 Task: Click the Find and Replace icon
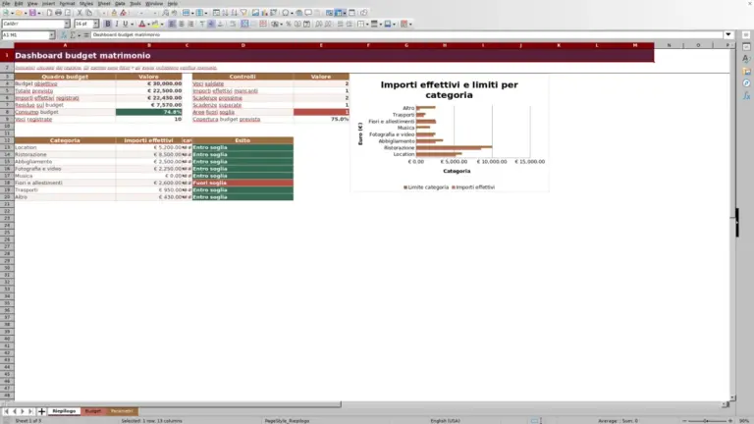[x=165, y=13]
